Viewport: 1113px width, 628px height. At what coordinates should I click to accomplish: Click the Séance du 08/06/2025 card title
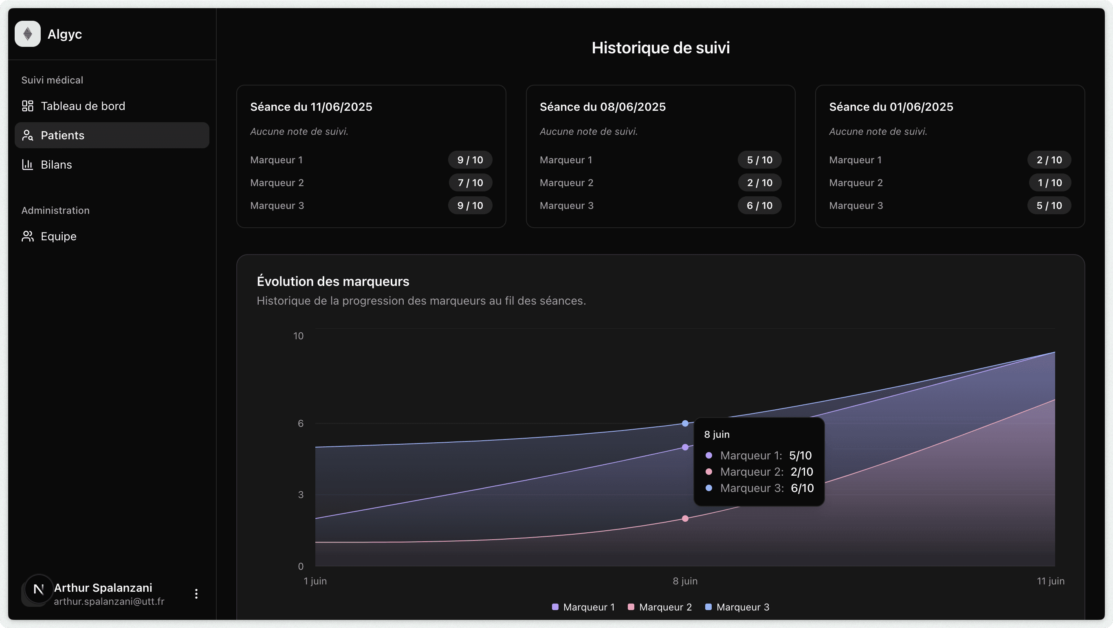(603, 107)
